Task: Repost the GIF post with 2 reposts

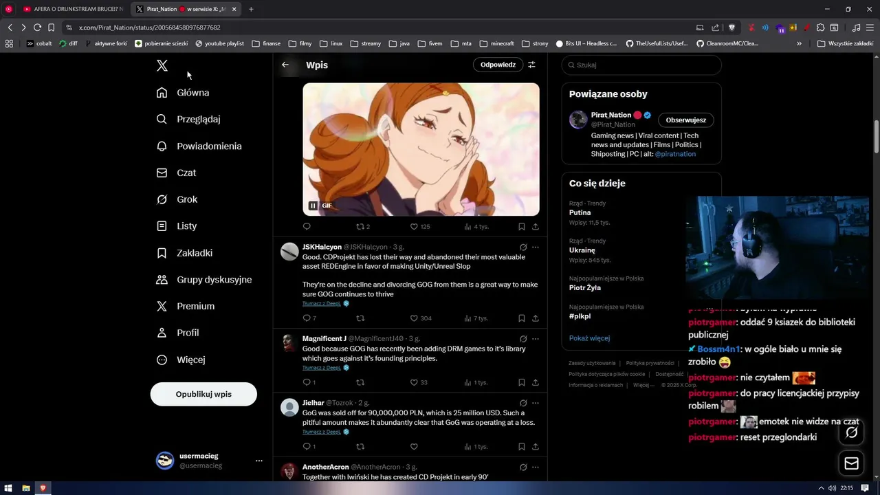Action: click(363, 226)
